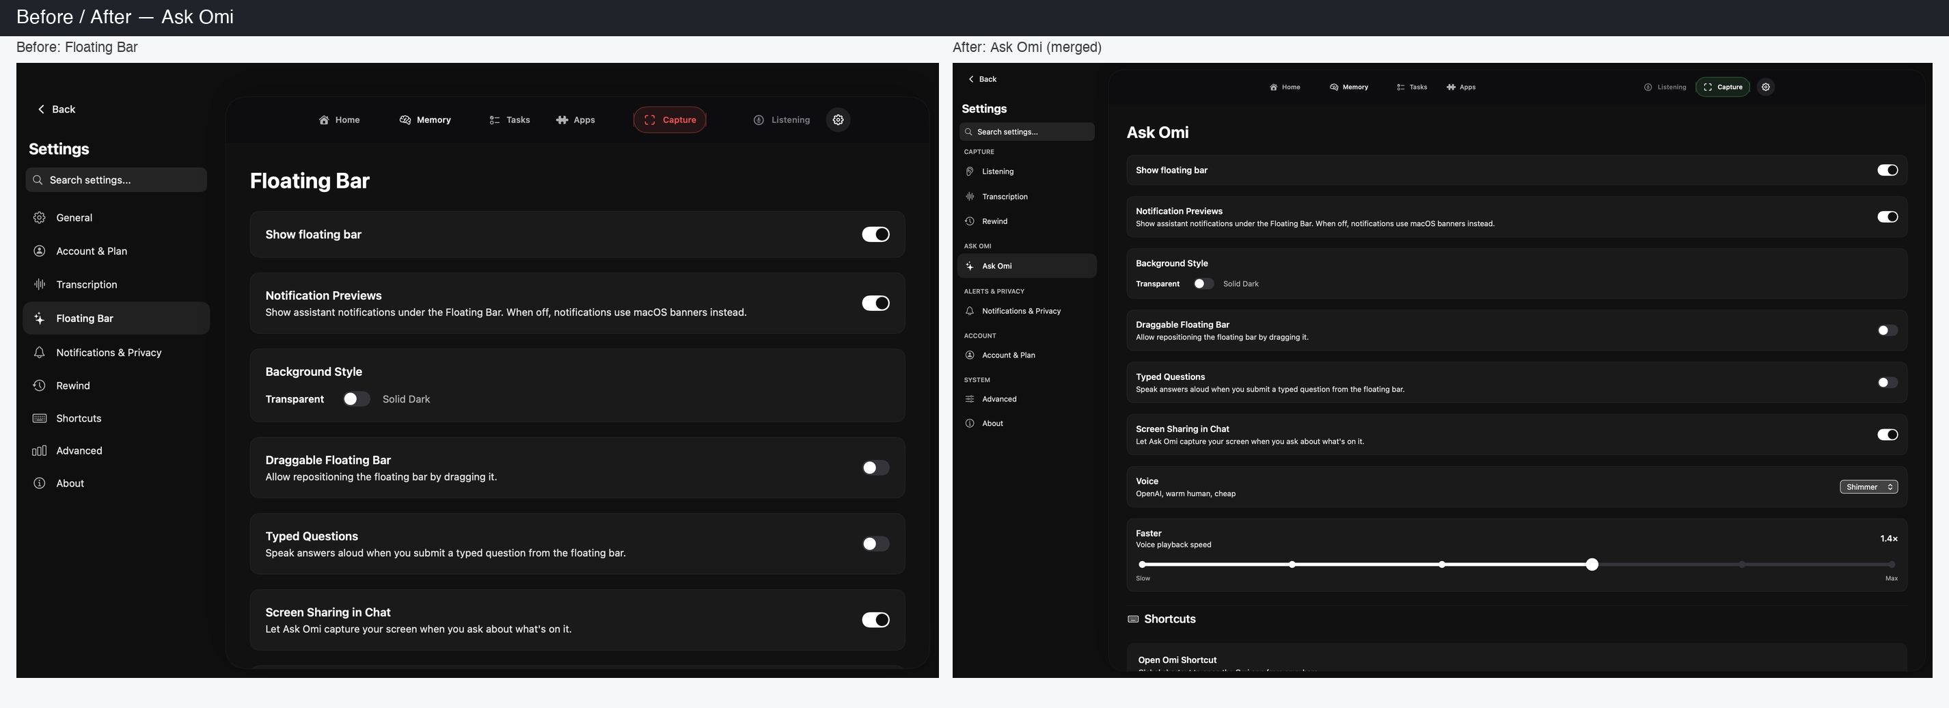Screen dimensions: 1949x708
Task: Click the ALERTS & PRIVACY section label
Action: [x=994, y=291]
